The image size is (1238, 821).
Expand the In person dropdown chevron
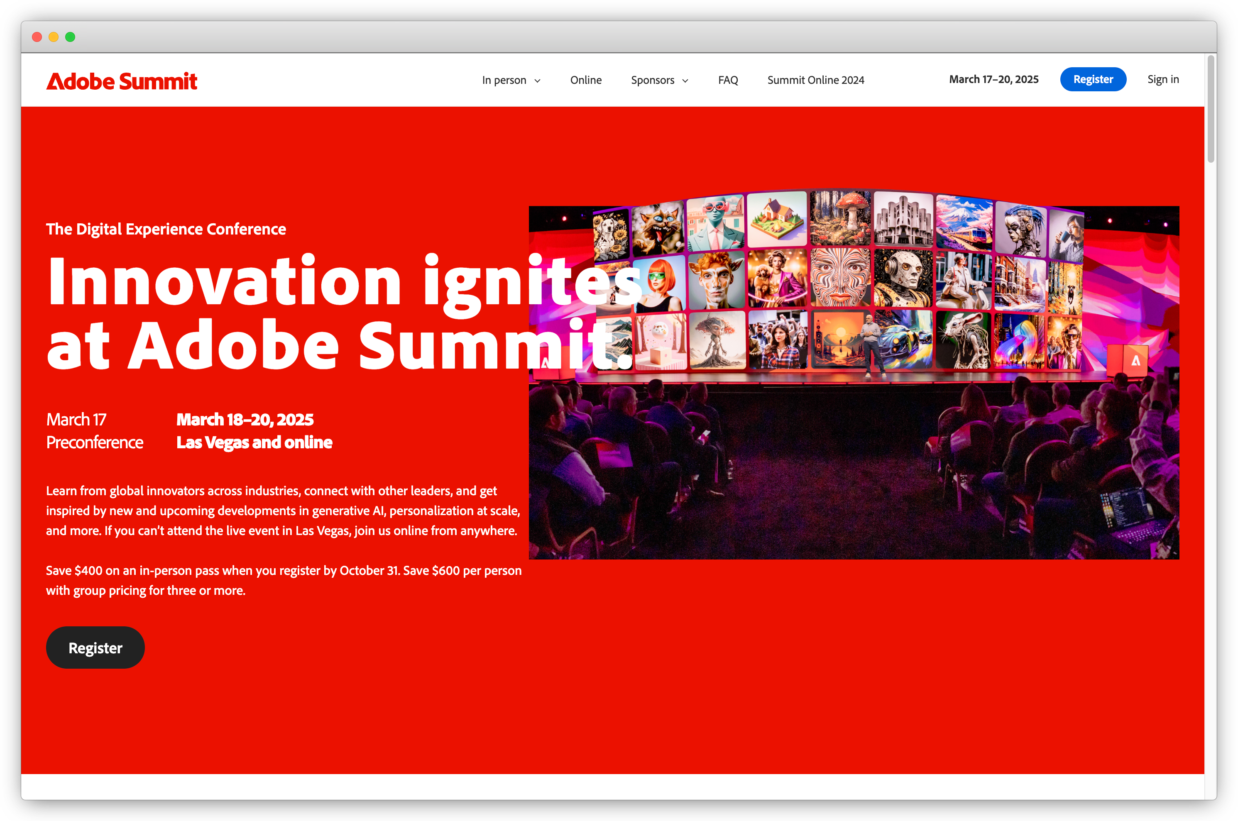[x=537, y=81]
